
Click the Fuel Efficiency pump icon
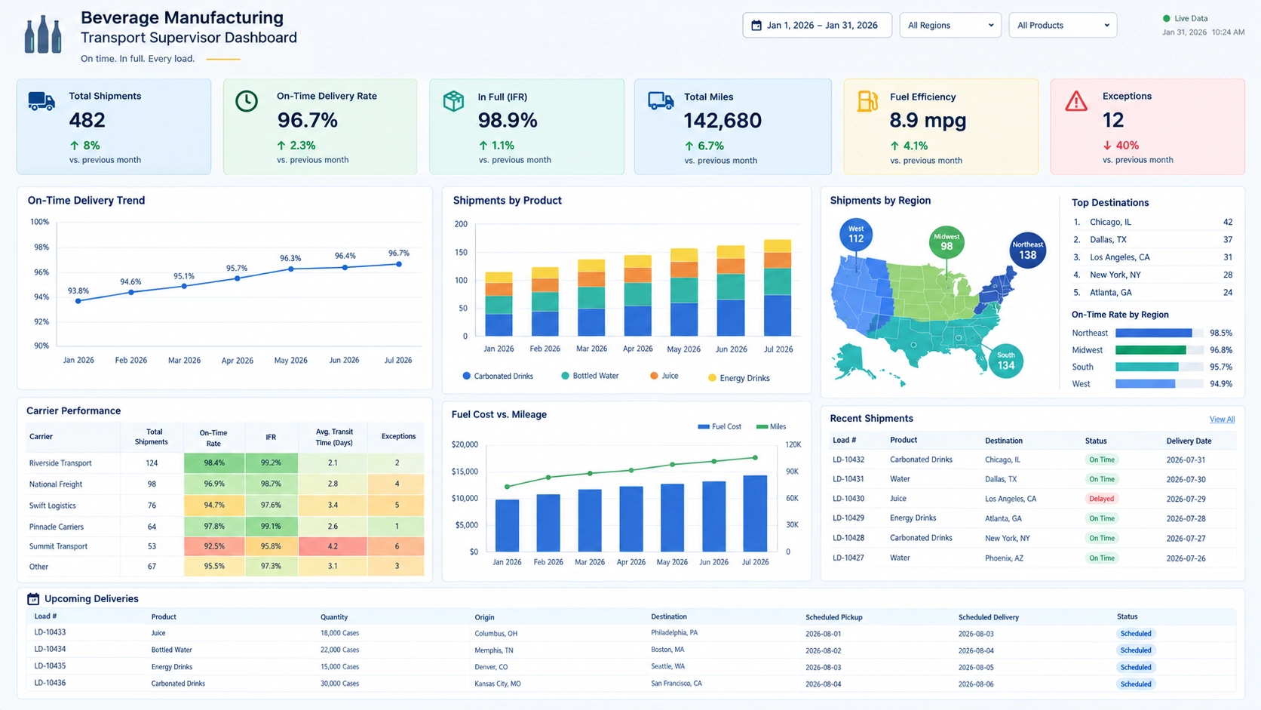[867, 101]
